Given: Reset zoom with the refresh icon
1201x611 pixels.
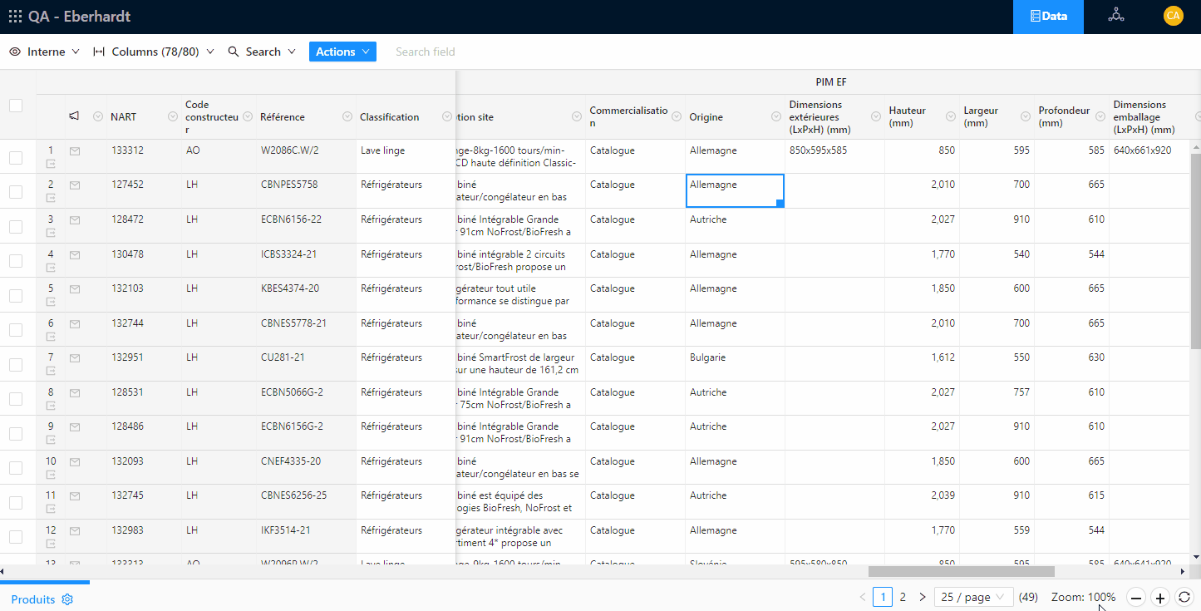Looking at the screenshot, I should [x=1184, y=598].
